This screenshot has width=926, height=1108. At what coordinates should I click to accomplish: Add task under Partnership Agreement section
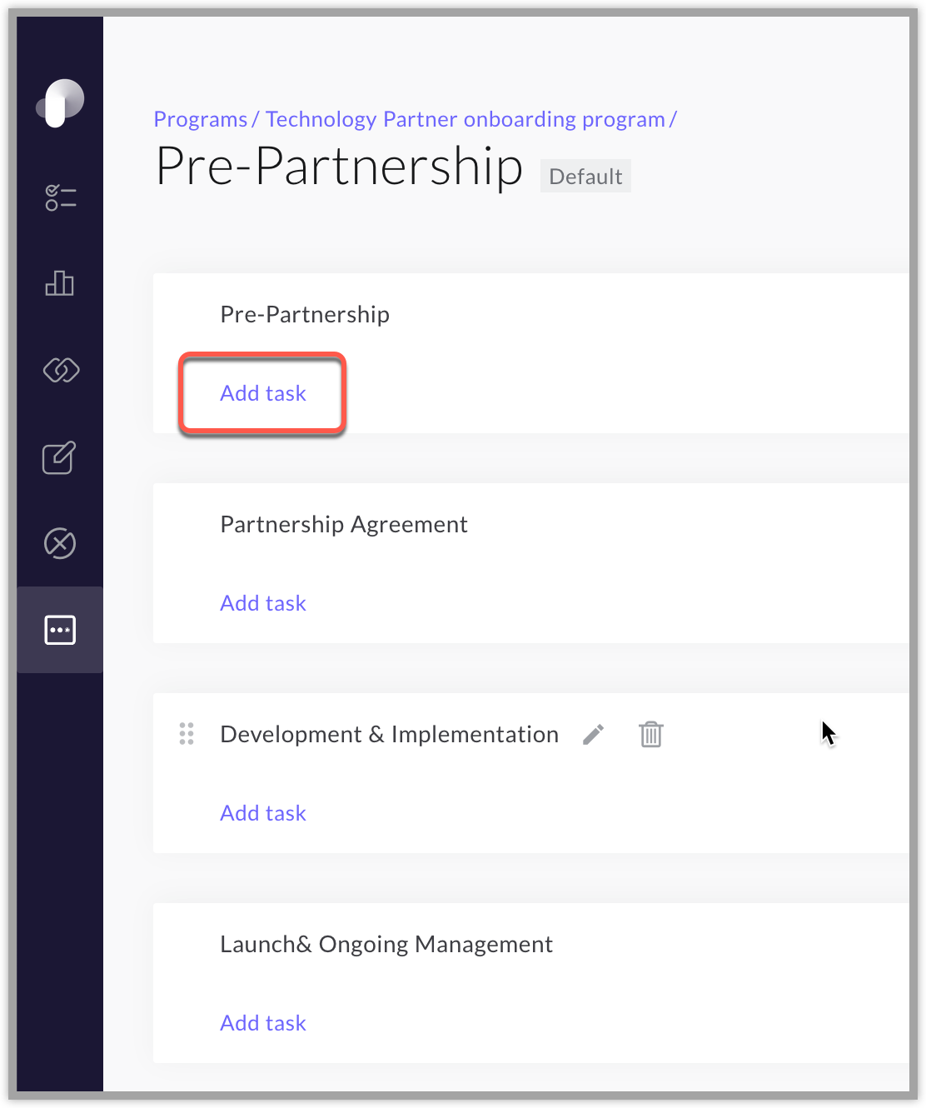point(263,603)
